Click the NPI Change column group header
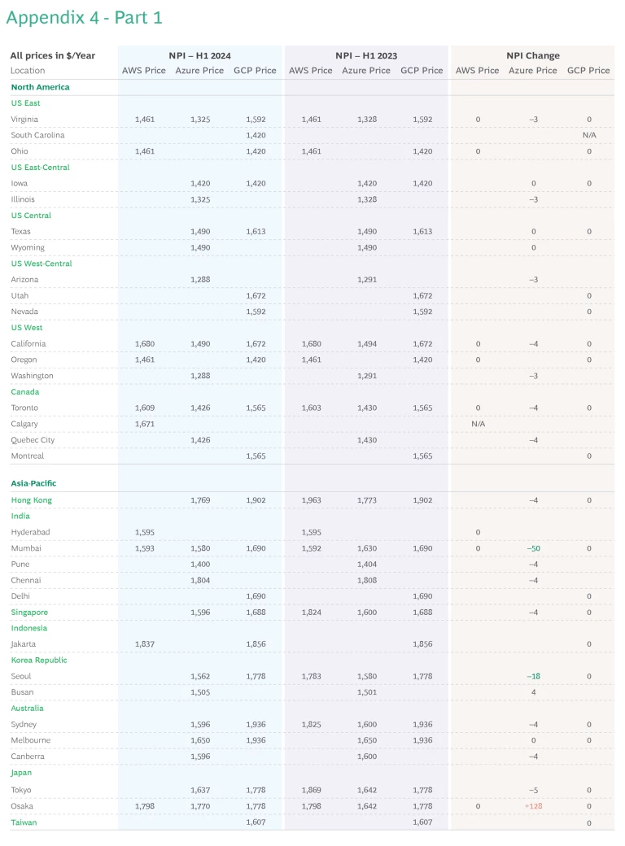 [533, 55]
